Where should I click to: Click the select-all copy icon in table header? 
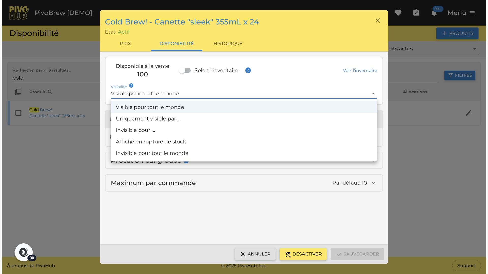pos(18,92)
